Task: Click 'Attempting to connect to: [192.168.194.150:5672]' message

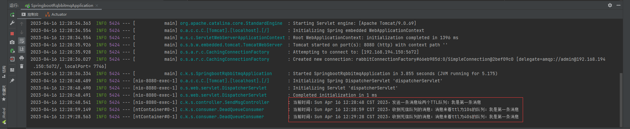Action: tap(356, 52)
